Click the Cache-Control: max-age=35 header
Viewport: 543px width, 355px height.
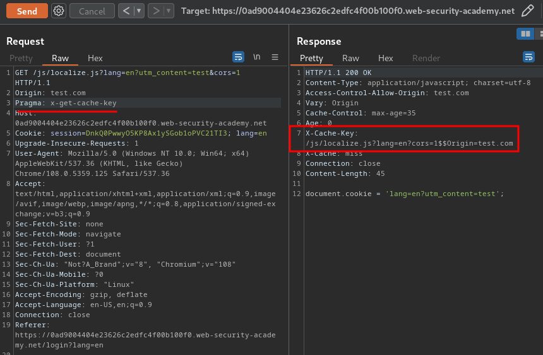coord(361,113)
